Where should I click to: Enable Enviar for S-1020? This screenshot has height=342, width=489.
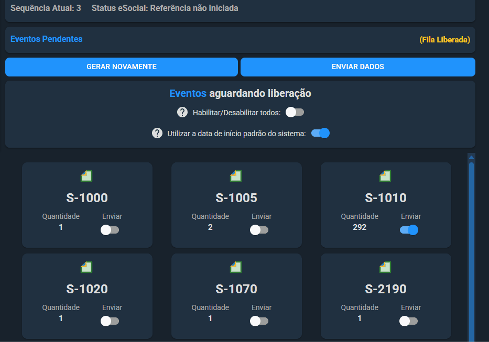tap(110, 321)
